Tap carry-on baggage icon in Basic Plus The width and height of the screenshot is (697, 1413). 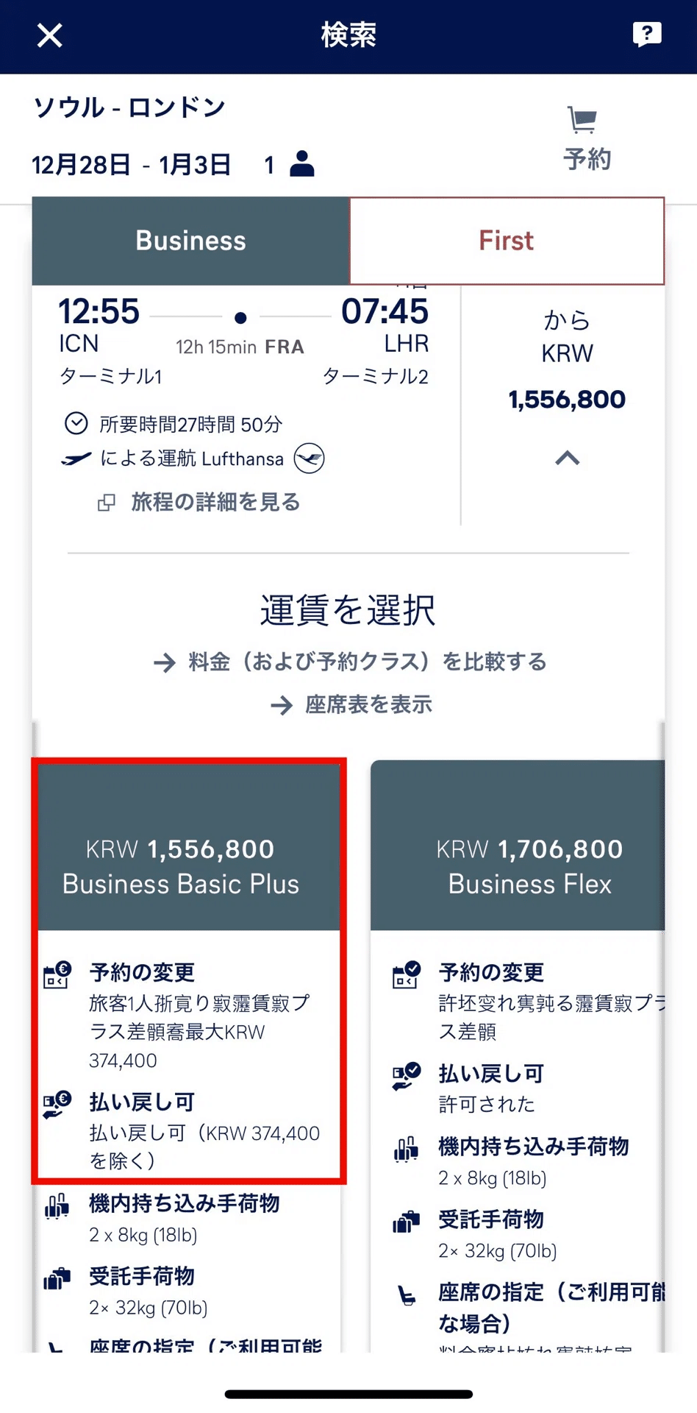tap(57, 1205)
